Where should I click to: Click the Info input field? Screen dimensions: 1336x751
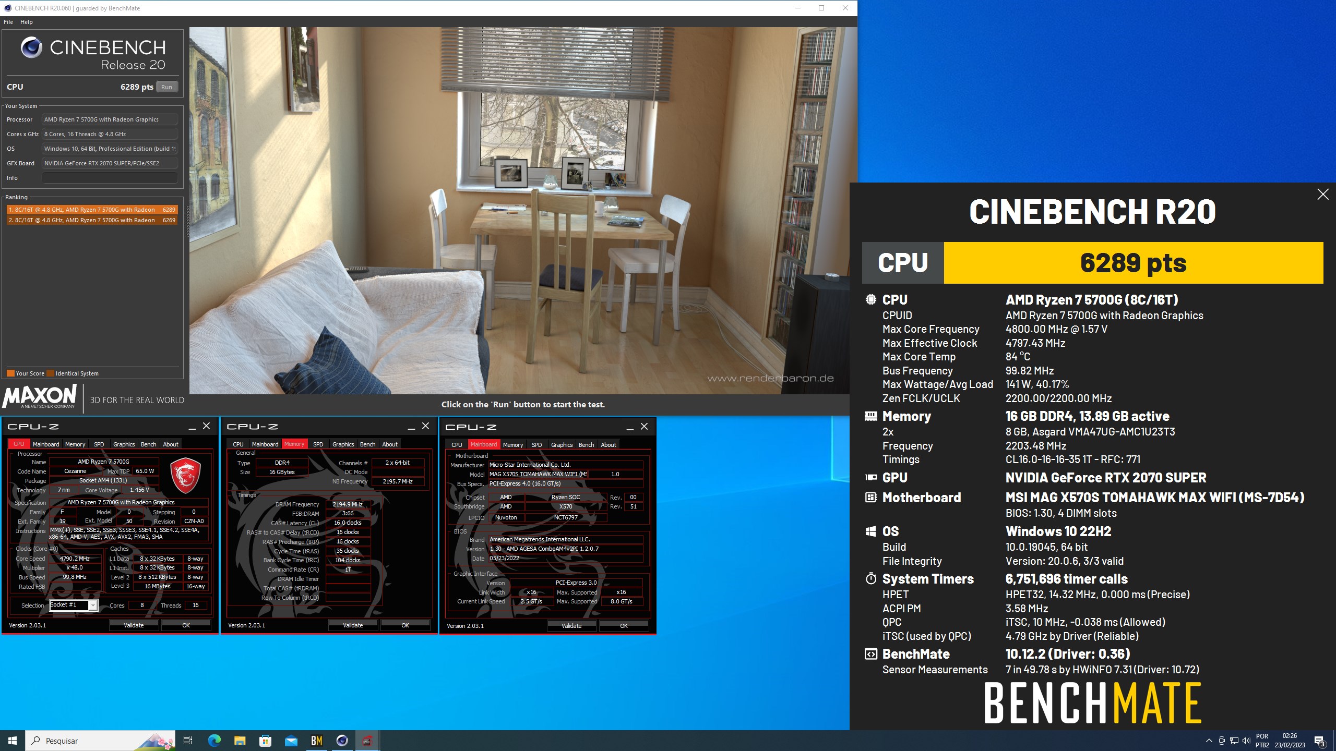tap(110, 178)
